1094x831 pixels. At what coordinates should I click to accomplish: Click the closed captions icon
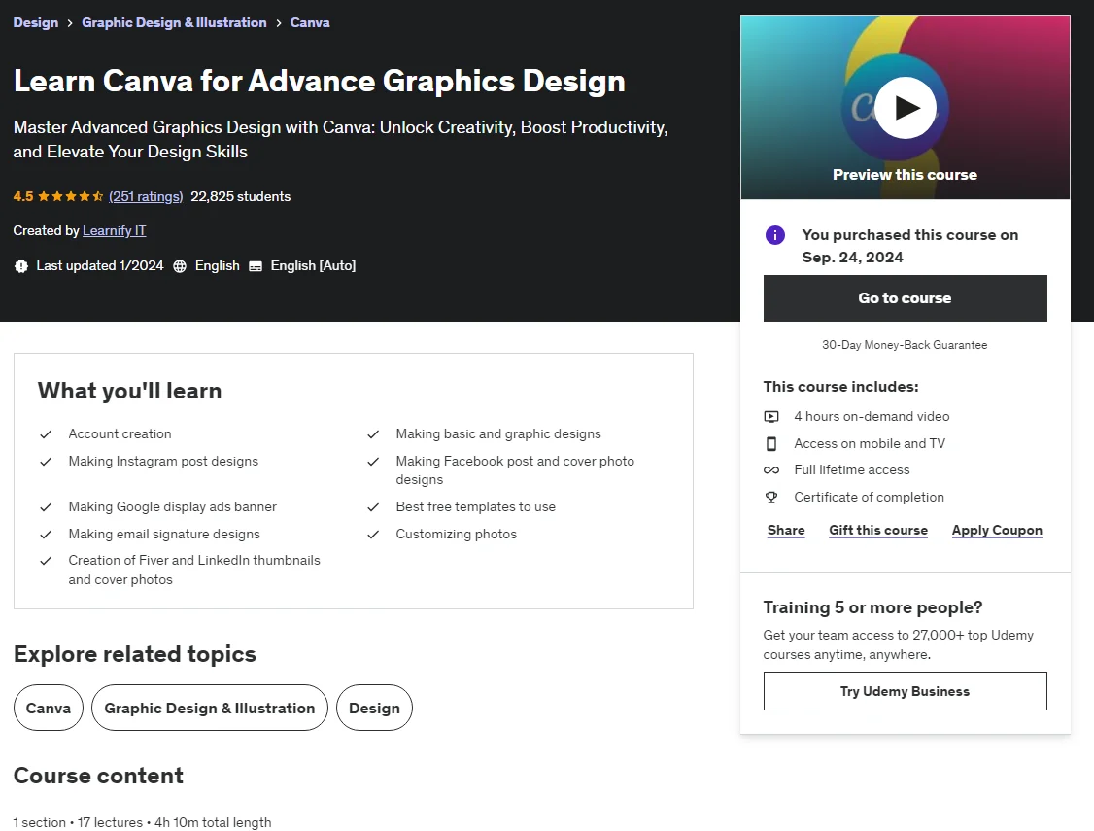pos(256,266)
